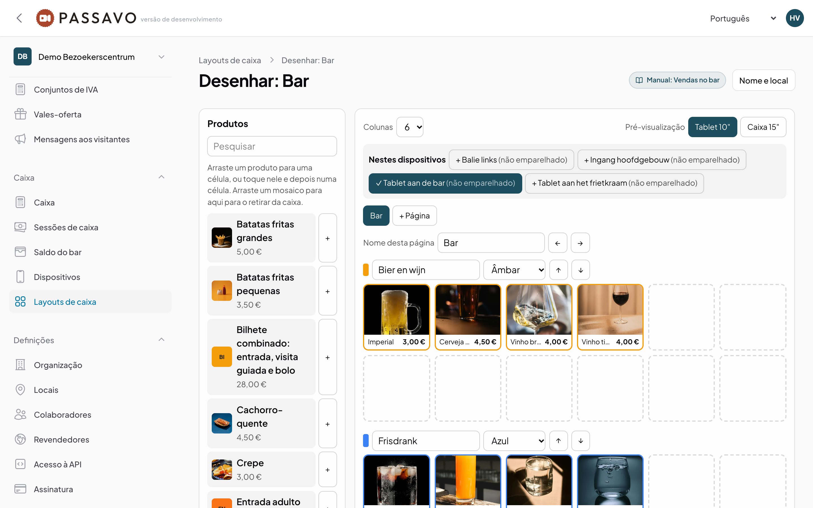Move page left with arrow button
The image size is (813, 508).
point(558,243)
